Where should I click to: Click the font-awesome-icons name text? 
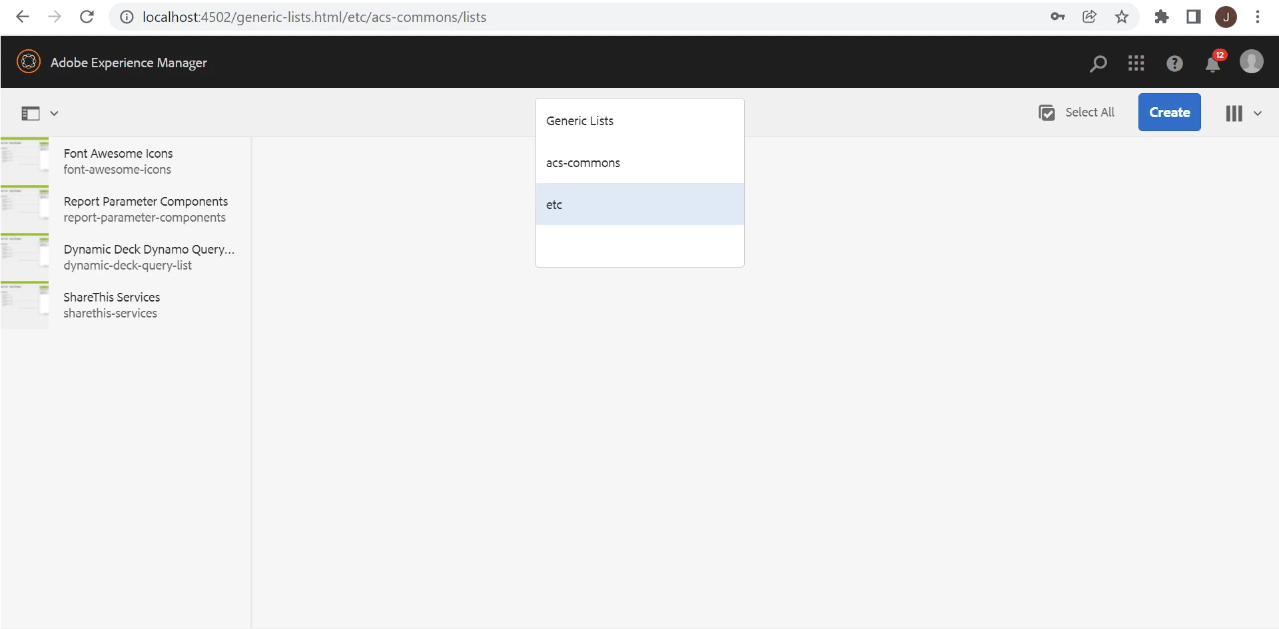(117, 170)
